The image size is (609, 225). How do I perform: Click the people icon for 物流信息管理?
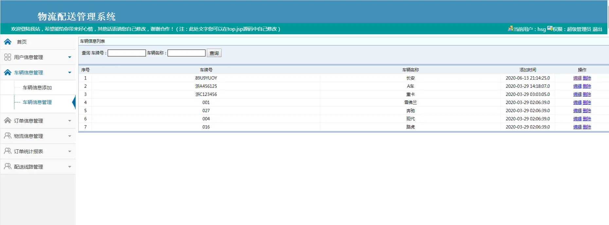tap(8, 136)
